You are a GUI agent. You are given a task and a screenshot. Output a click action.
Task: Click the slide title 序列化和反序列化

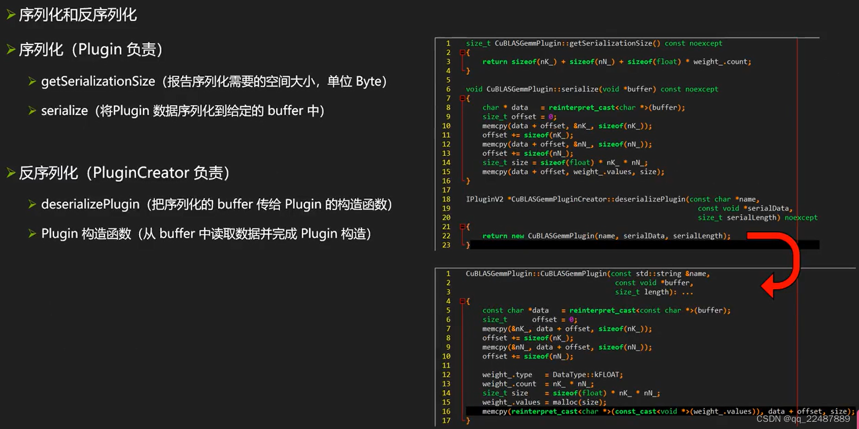click(x=78, y=15)
